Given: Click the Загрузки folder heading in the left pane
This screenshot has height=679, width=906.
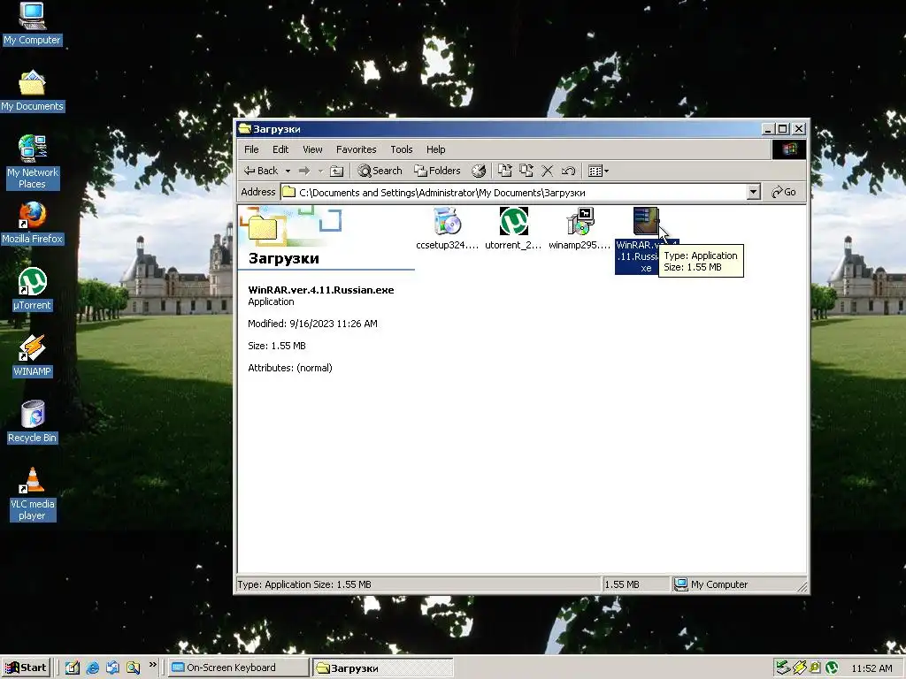Looking at the screenshot, I should pos(284,258).
